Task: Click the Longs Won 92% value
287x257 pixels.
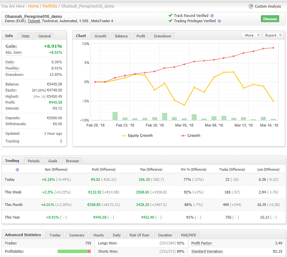Action: point(180,243)
